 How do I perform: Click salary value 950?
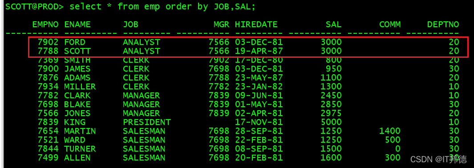[334, 69]
